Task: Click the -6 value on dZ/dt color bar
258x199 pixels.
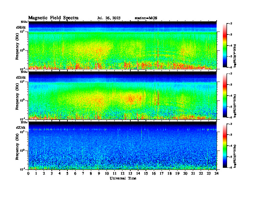Action: (231, 167)
